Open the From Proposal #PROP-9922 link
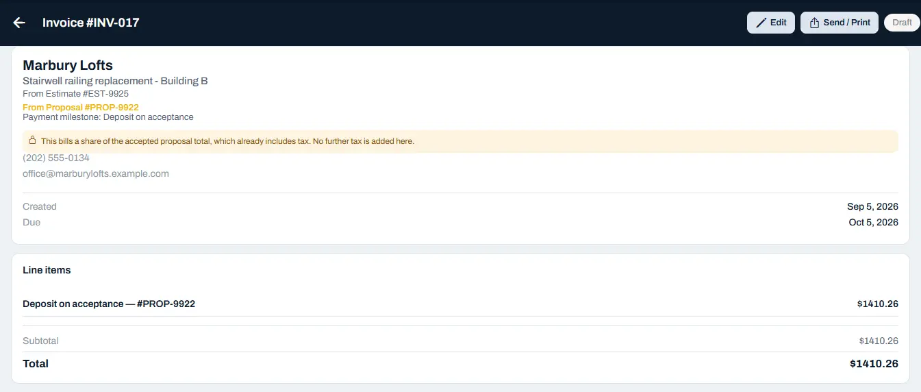The height and width of the screenshot is (392, 921). (x=81, y=108)
